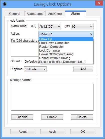This screenshot has height=139, width=105.
Task: Click the Delete alarm button
Action: (x=82, y=117)
